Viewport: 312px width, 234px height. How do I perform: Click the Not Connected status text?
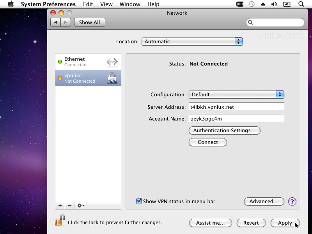[209, 64]
